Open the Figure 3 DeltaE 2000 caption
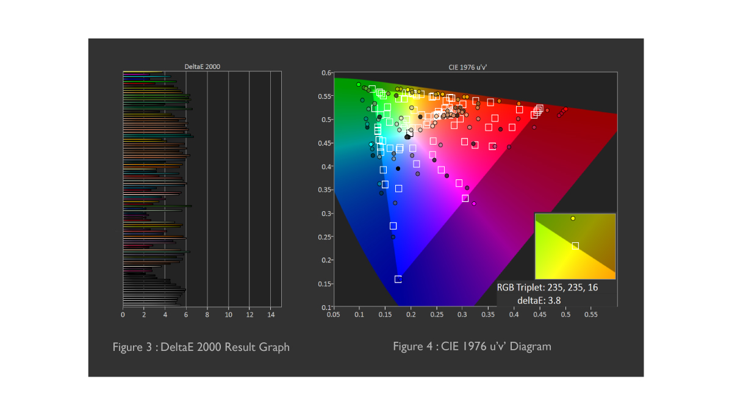 201,347
